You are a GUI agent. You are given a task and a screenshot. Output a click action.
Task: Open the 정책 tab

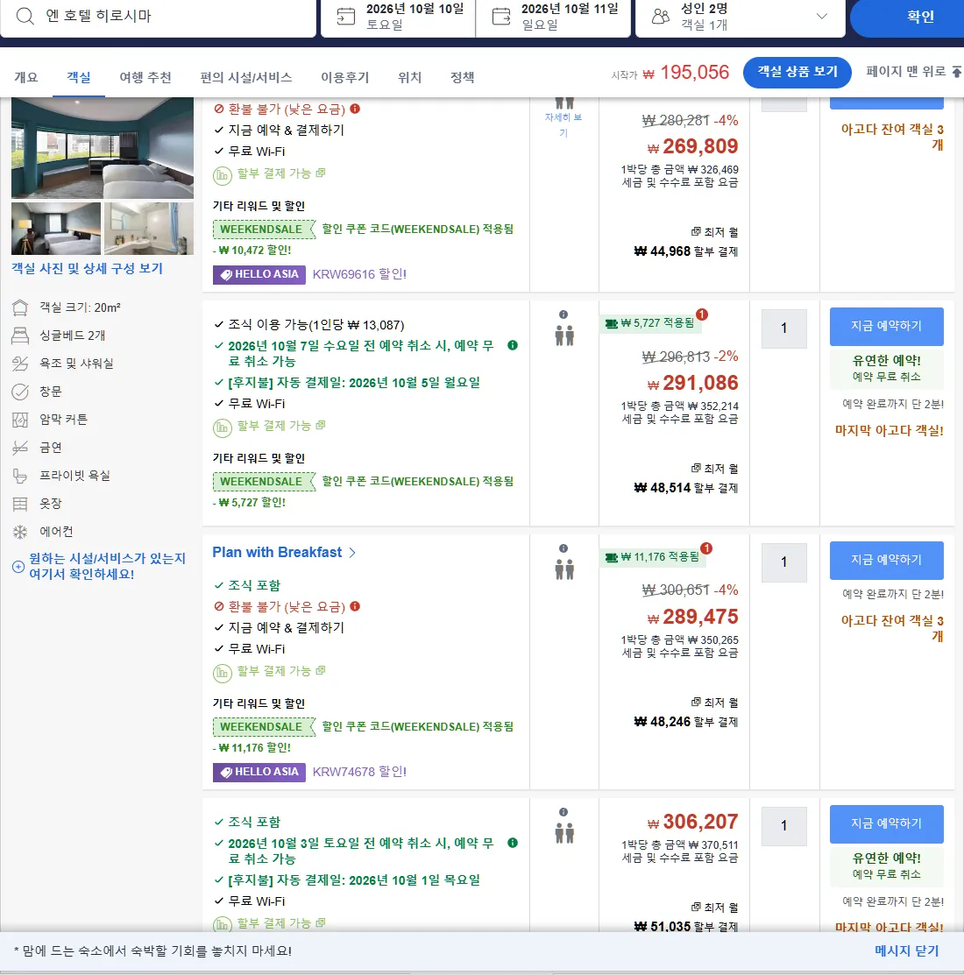click(462, 77)
